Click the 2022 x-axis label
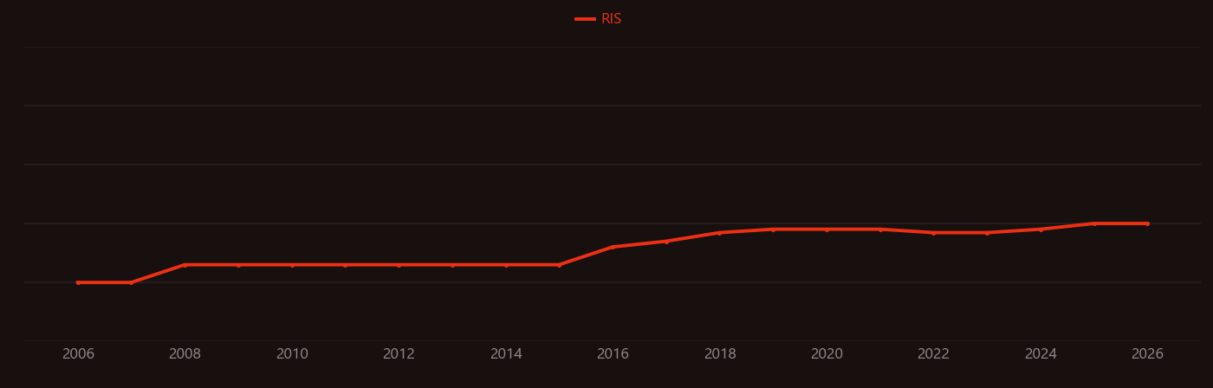 point(933,354)
